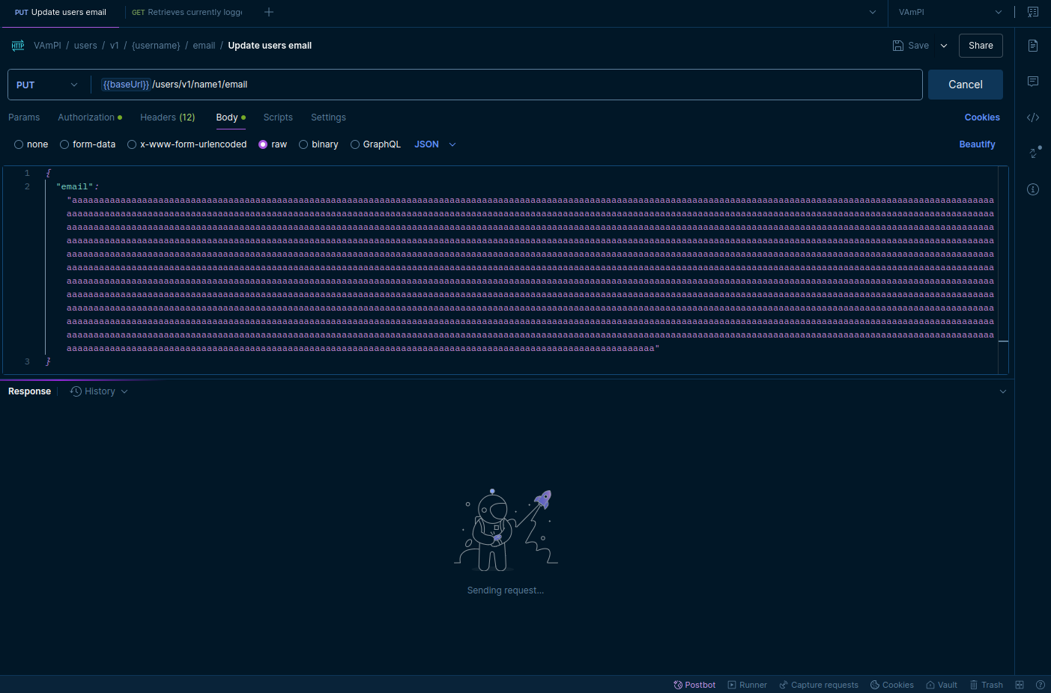Cancel the sending request
This screenshot has width=1051, height=693.
coord(965,85)
